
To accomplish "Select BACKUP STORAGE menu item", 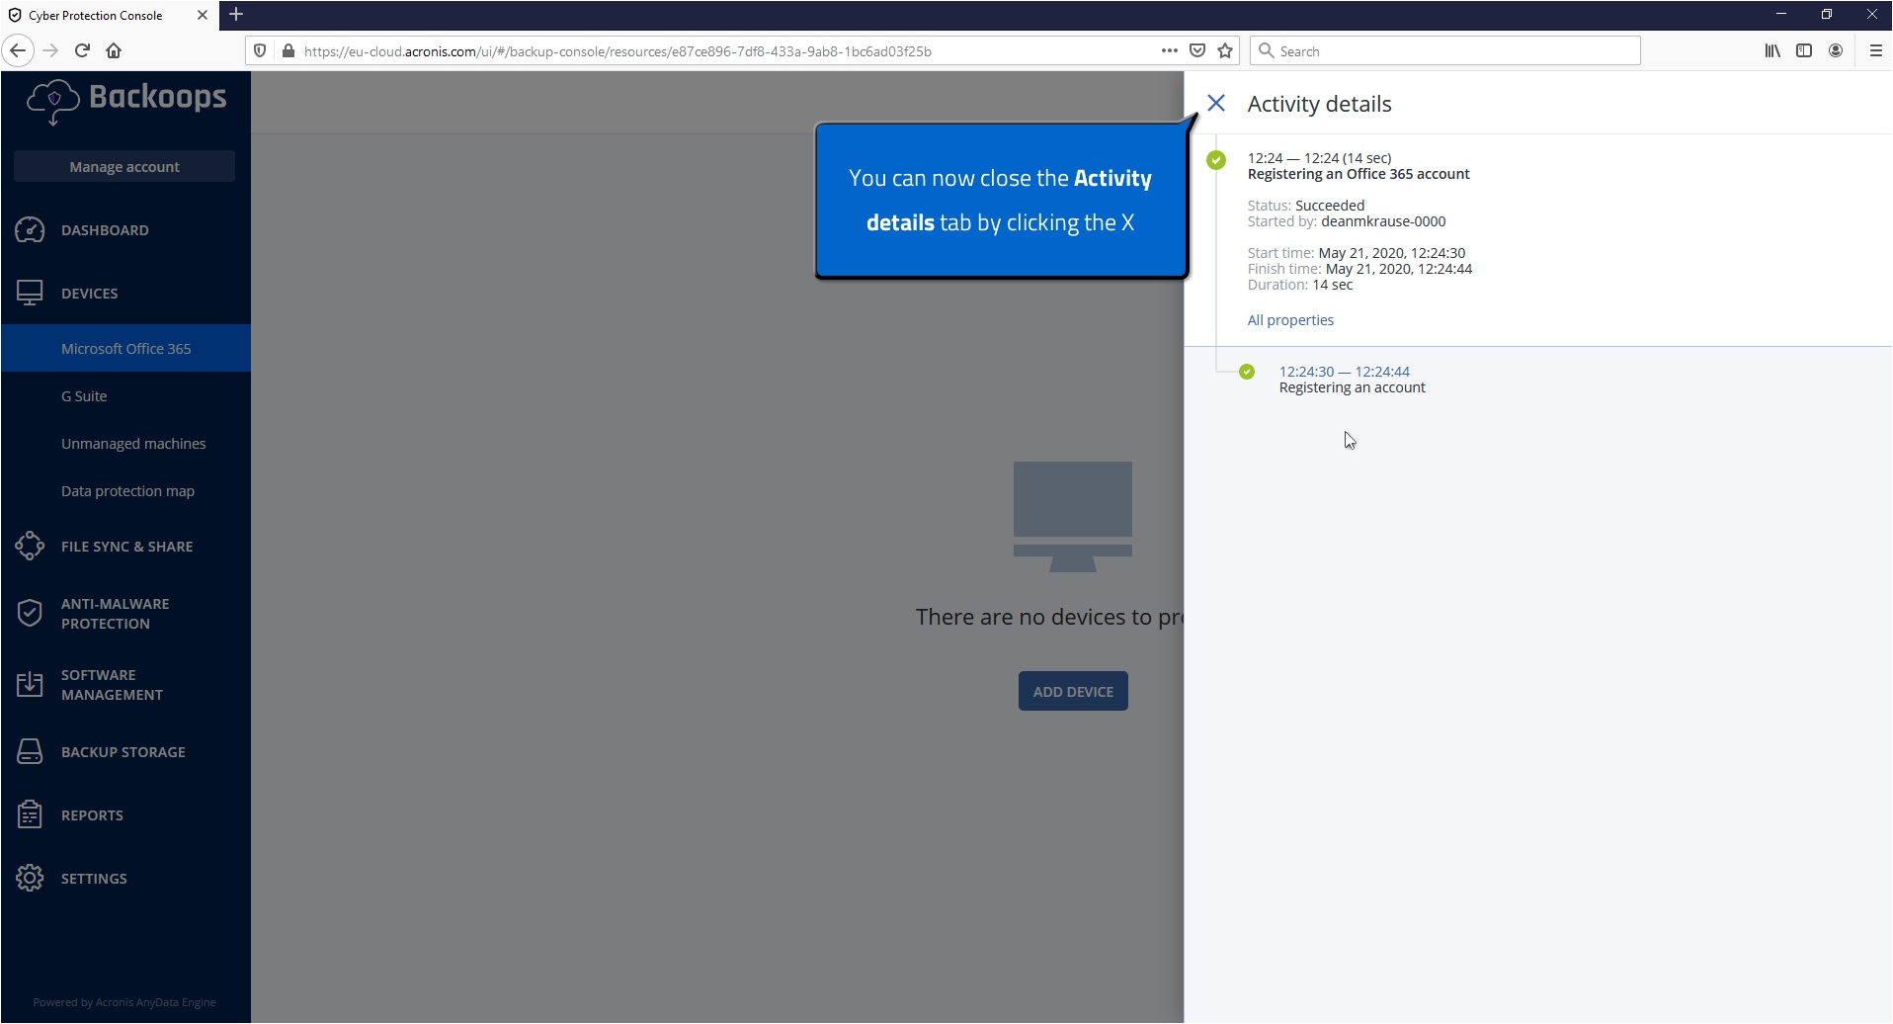I will coord(125,751).
